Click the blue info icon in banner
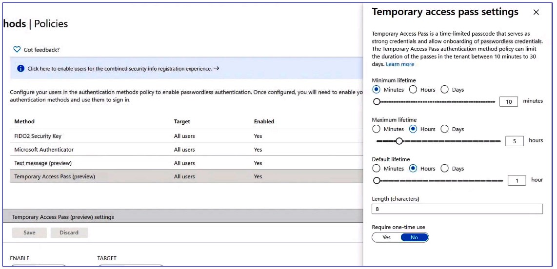This screenshot has width=557, height=269. tap(20, 69)
